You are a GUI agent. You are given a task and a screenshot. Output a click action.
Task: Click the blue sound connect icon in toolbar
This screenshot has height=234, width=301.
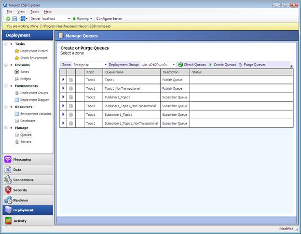coord(23,19)
